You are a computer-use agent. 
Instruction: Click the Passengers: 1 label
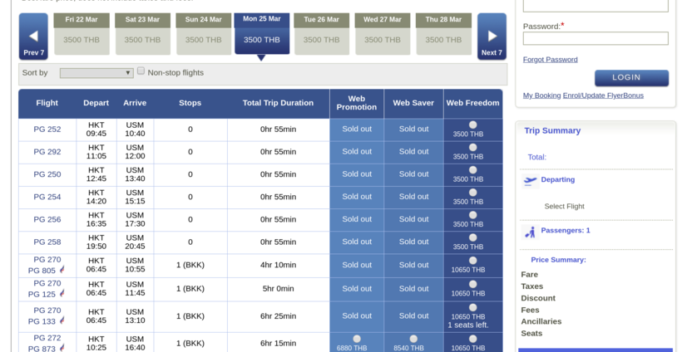566,231
